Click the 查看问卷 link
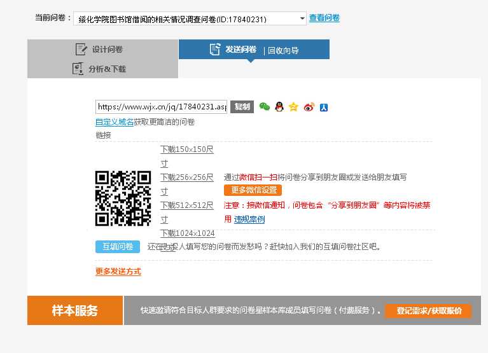Viewport: 488px width, 353px height. point(324,18)
